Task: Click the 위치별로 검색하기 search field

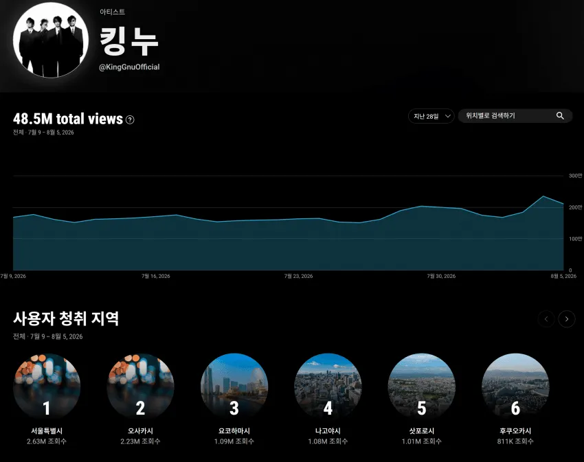Action: pos(515,116)
